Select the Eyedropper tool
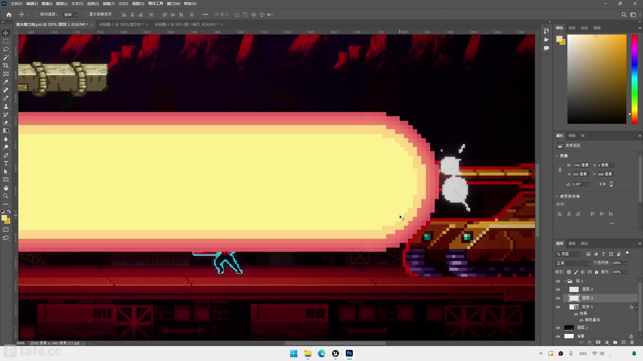The width and height of the screenshot is (643, 361). point(6,82)
